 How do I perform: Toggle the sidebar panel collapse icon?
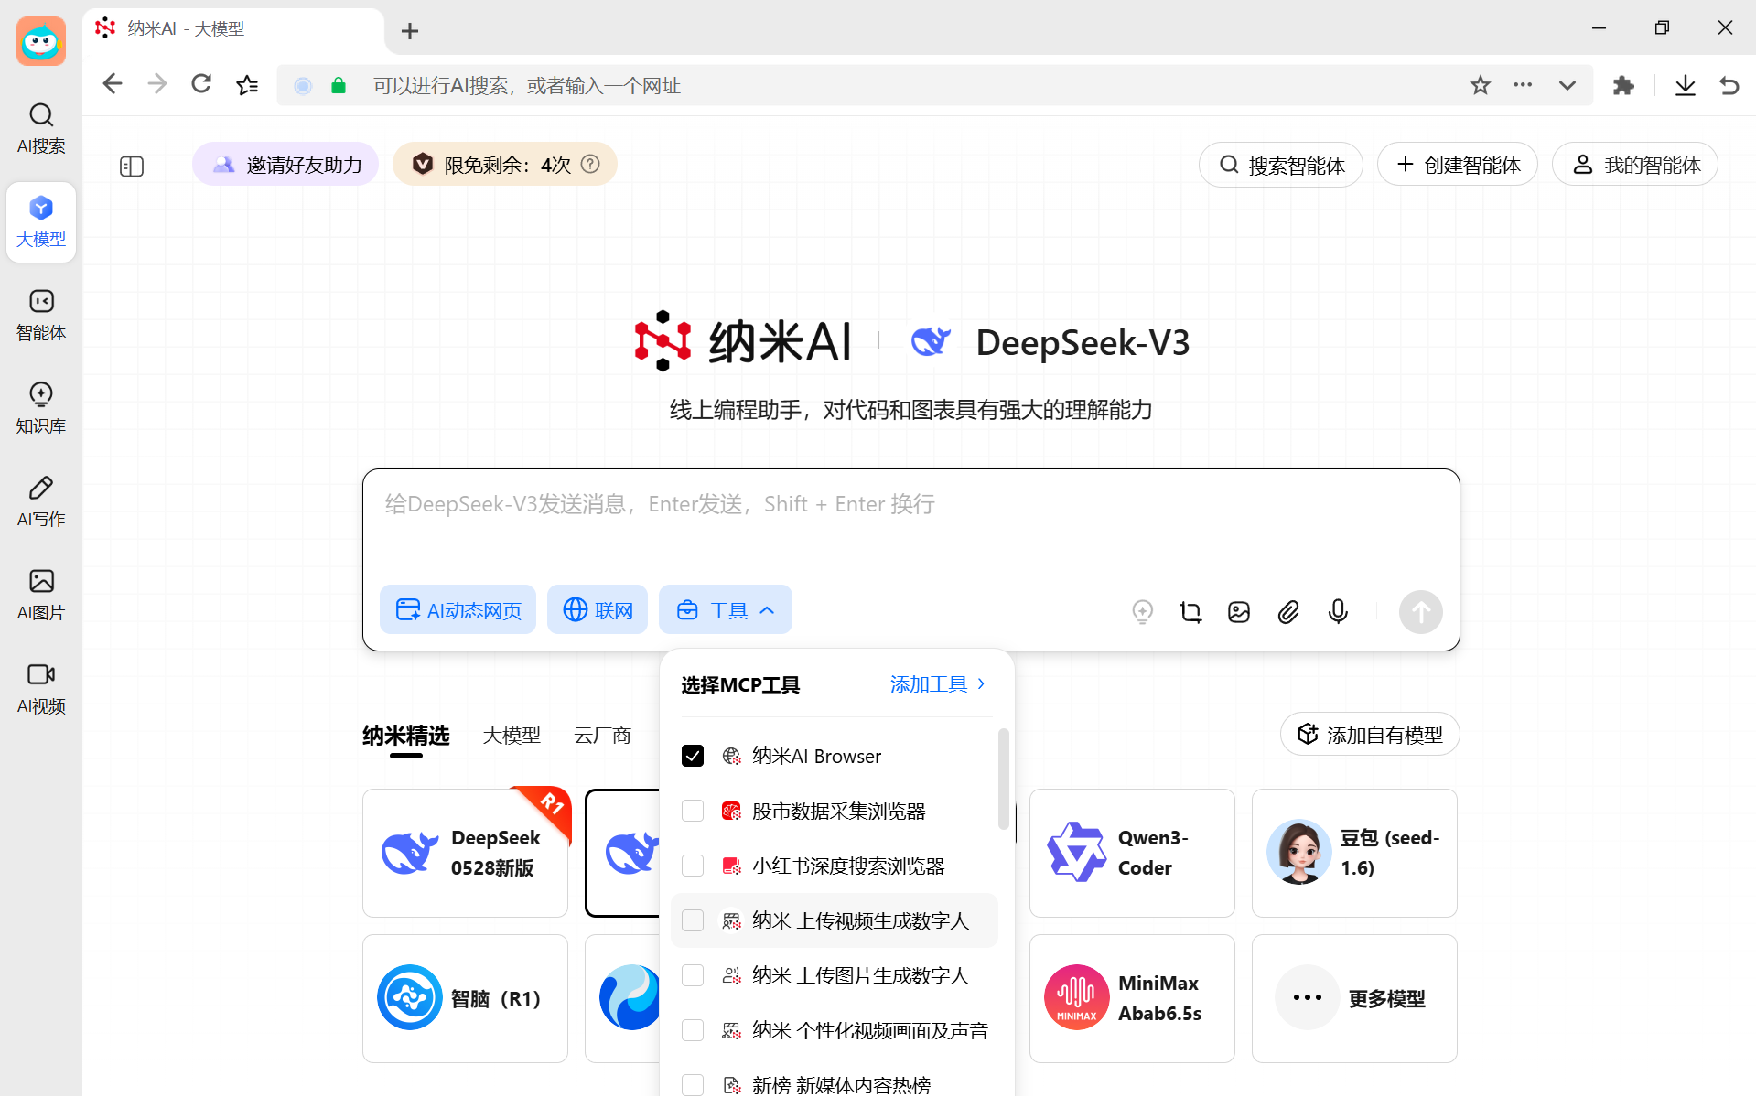132,166
